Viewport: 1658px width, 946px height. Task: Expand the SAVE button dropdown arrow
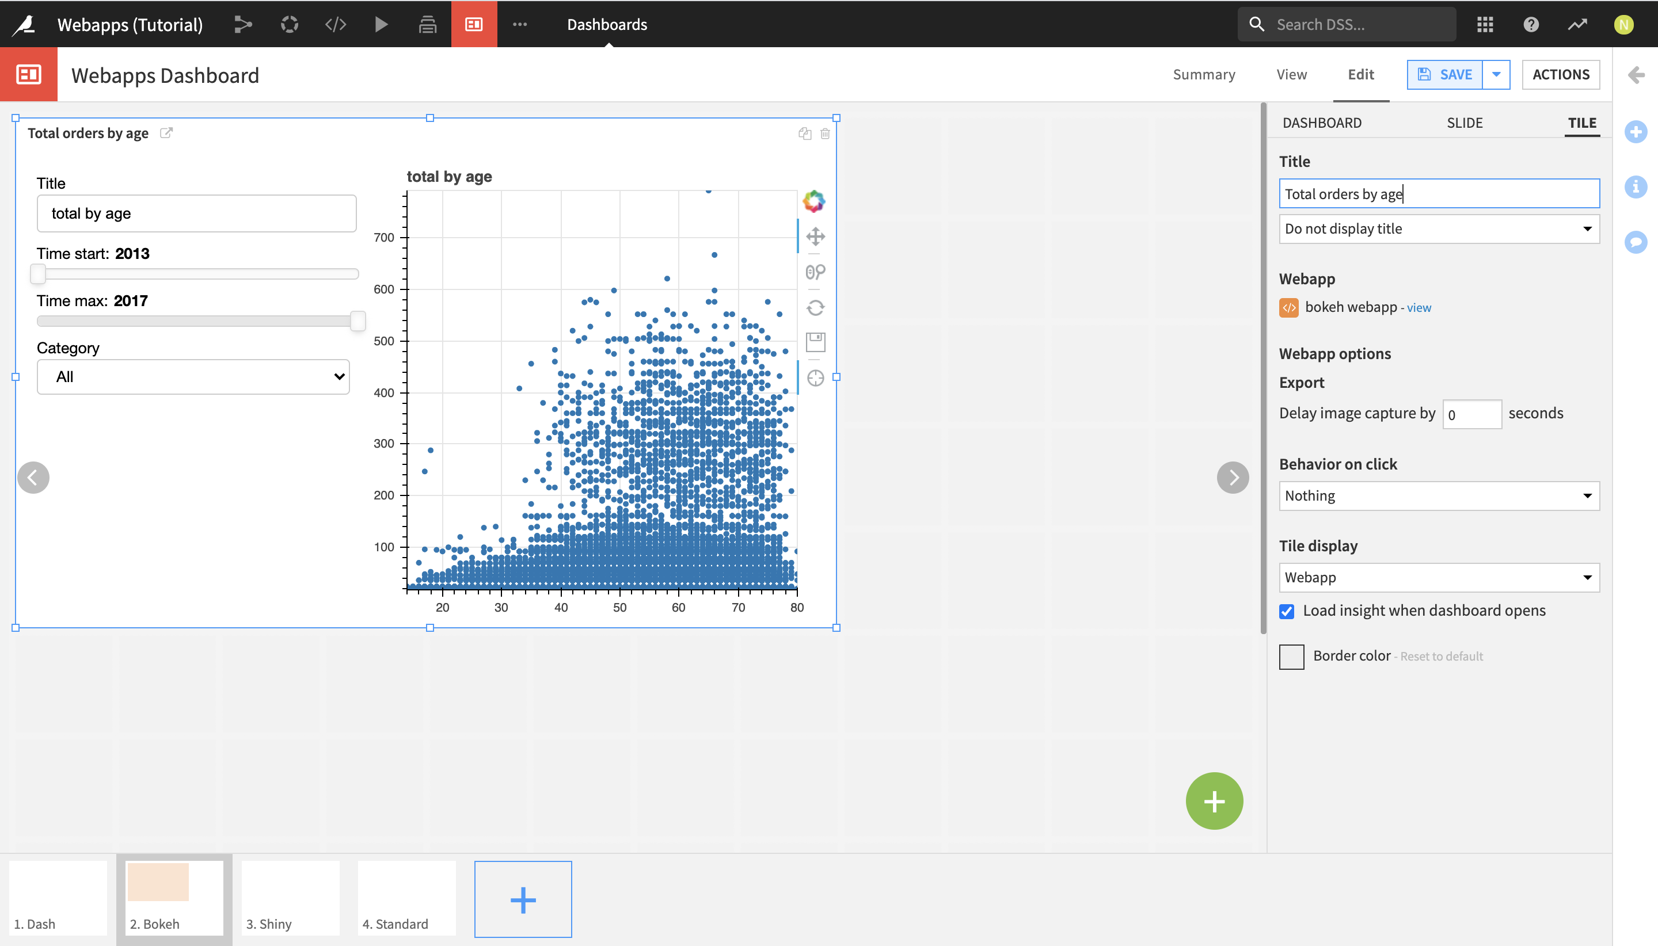[1496, 75]
